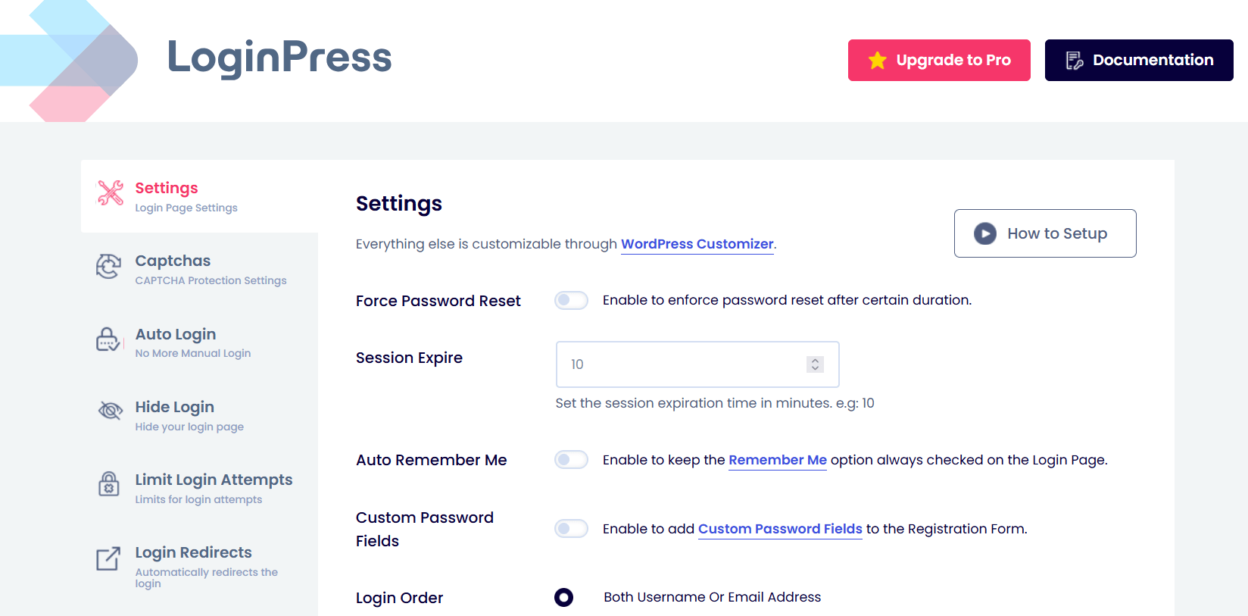The width and height of the screenshot is (1248, 616).
Task: Increment Session Expire using the up arrow
Action: coord(815,359)
